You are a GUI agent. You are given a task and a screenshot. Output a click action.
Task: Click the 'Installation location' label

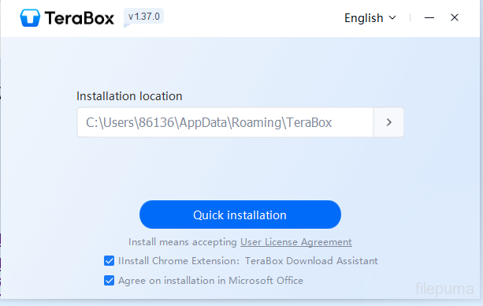129,96
